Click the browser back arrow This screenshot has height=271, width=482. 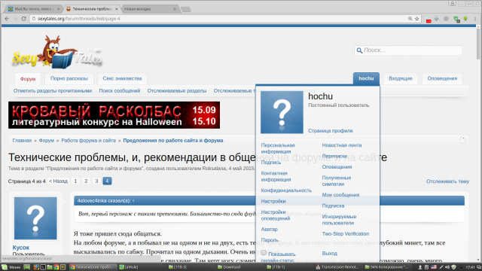[x=7, y=19]
